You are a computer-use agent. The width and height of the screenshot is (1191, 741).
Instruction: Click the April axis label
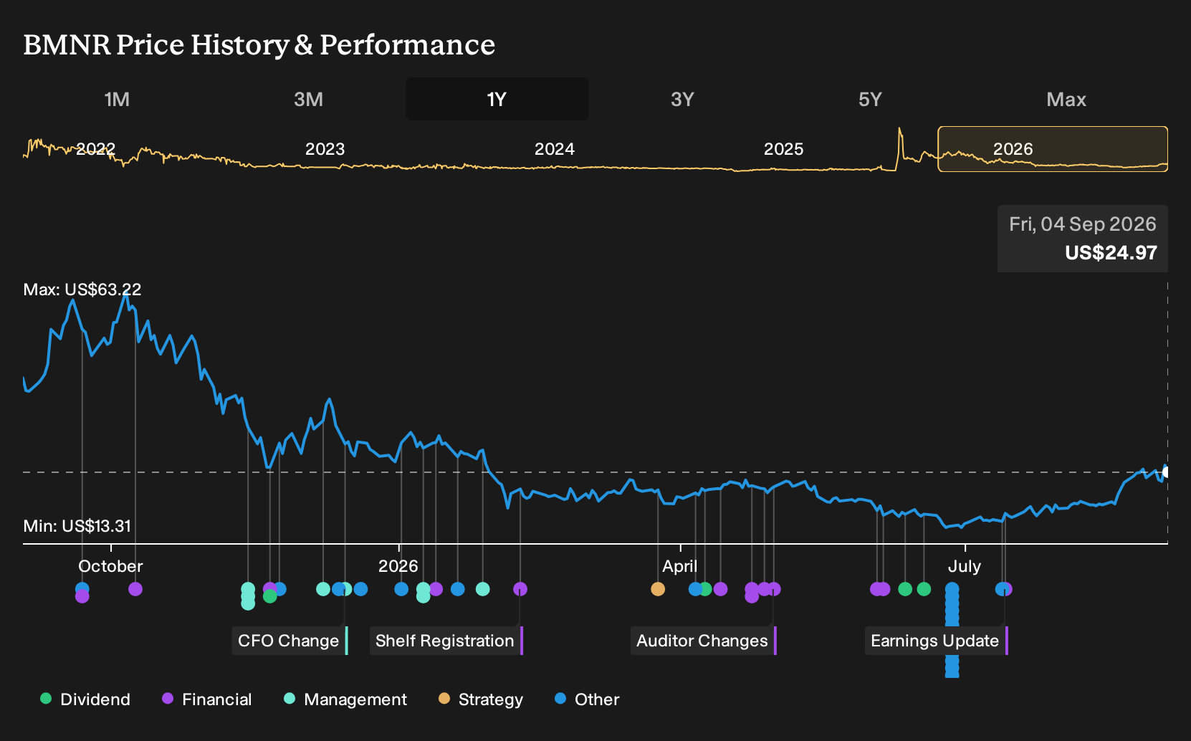pyautogui.click(x=679, y=566)
